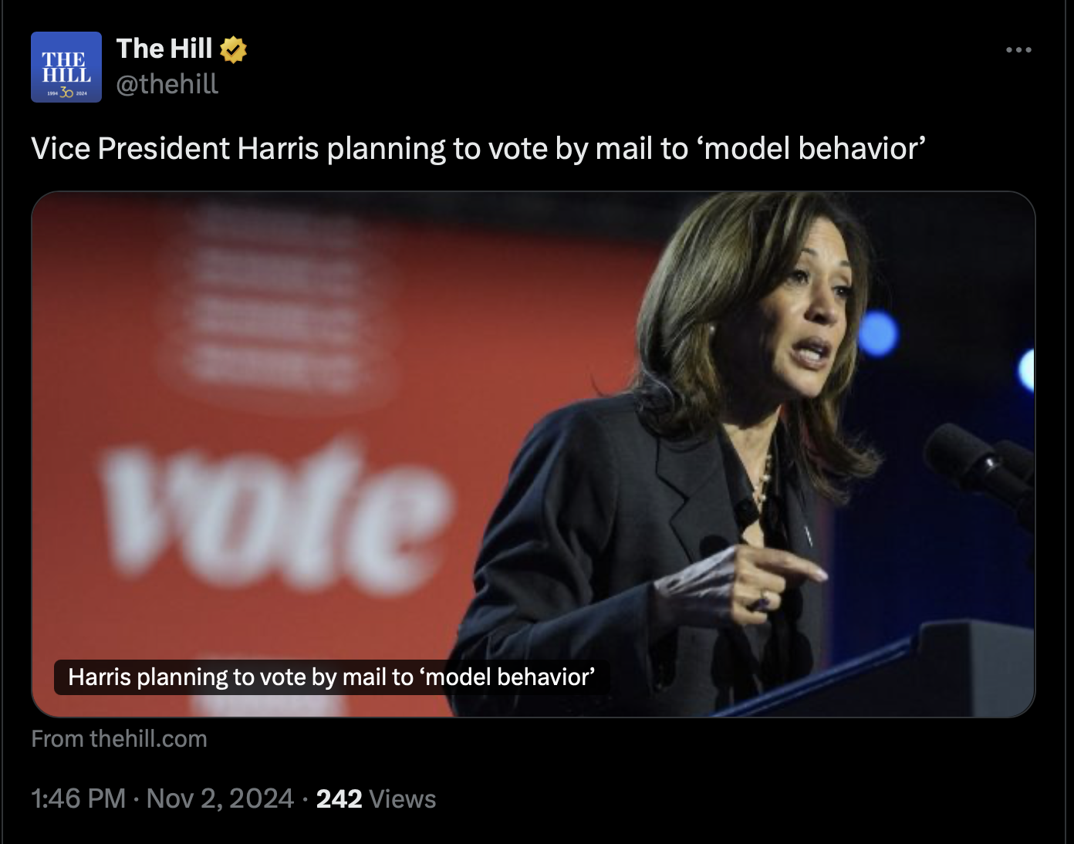Click the 30th anniversary emblem in avatar
1074x844 pixels.
[x=66, y=93]
